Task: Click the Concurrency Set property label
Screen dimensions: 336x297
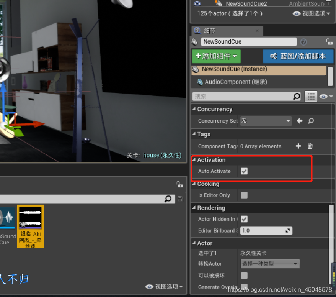Action: [x=218, y=121]
